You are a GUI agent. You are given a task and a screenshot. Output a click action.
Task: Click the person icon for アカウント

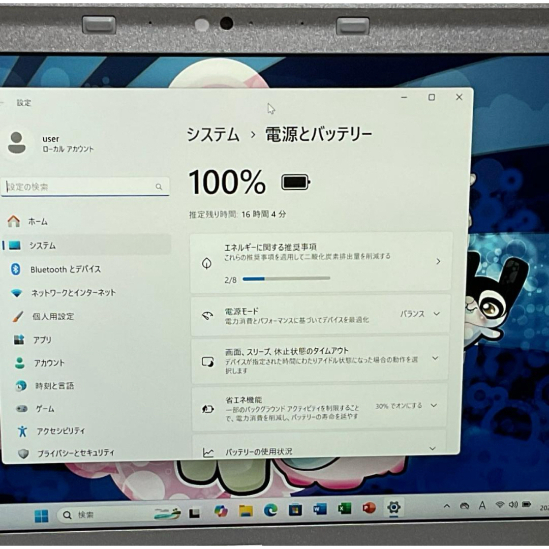point(20,363)
